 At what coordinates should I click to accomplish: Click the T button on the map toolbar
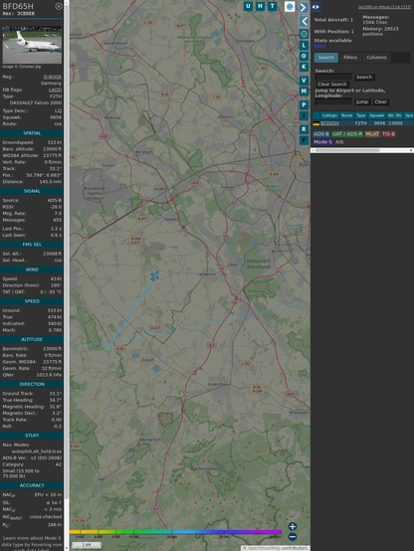[272, 6]
